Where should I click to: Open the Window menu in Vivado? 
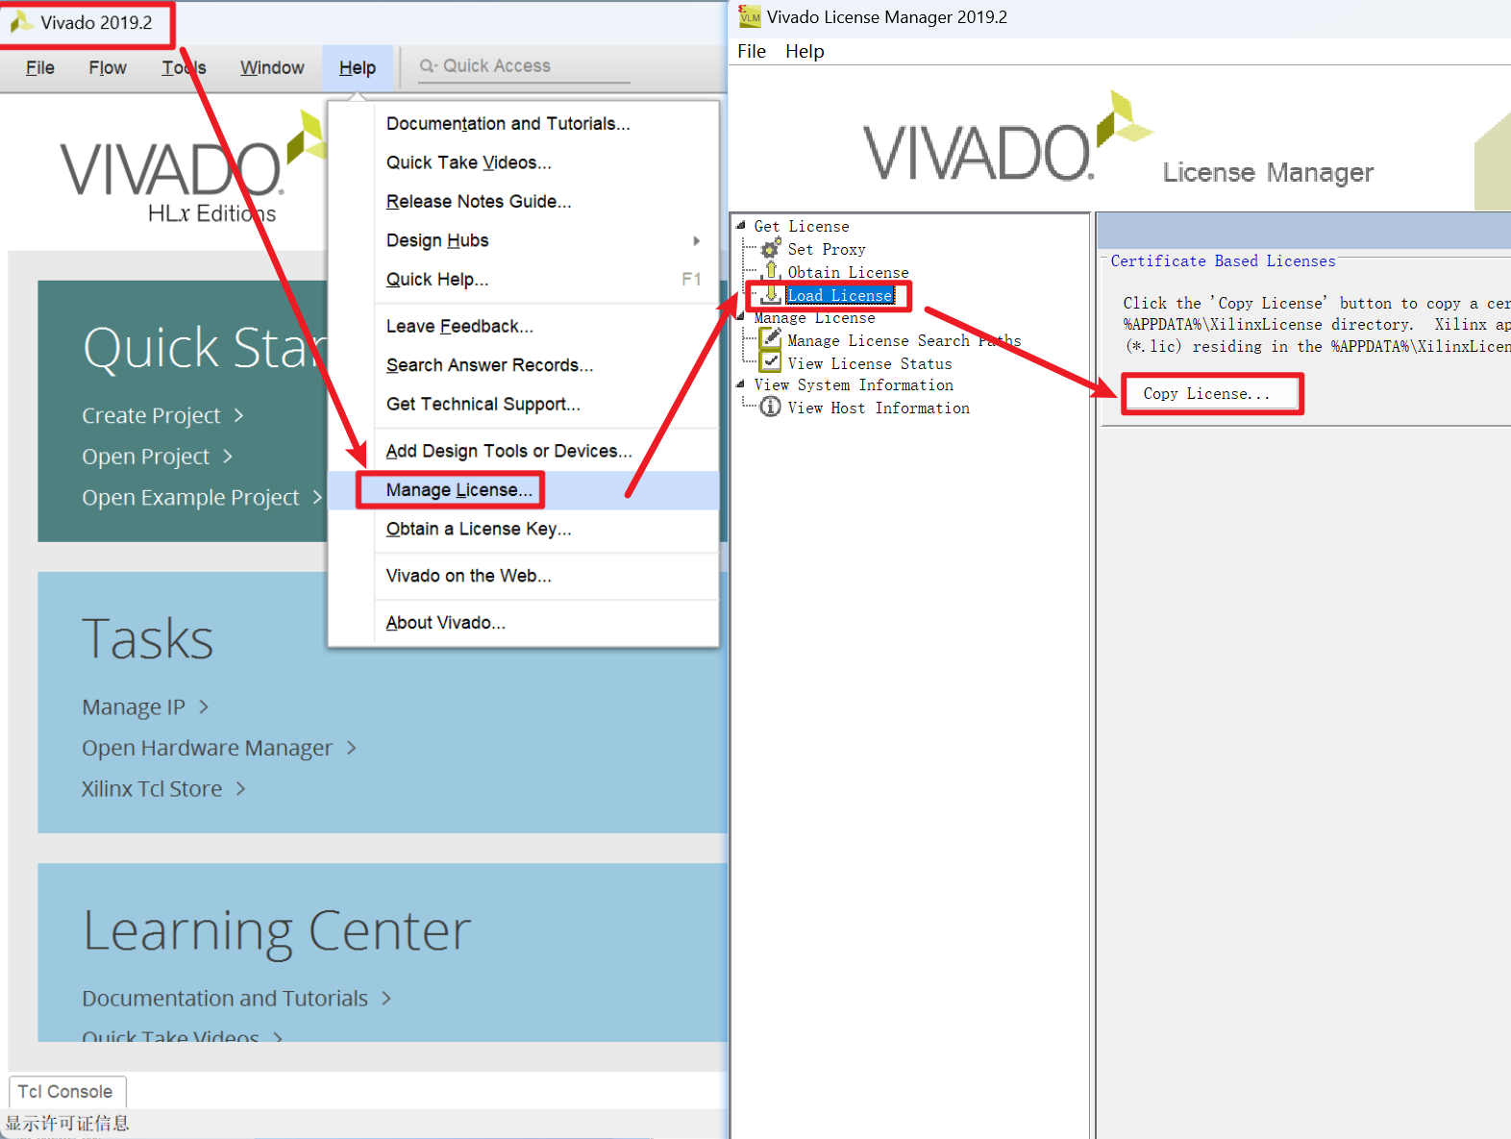point(272,67)
